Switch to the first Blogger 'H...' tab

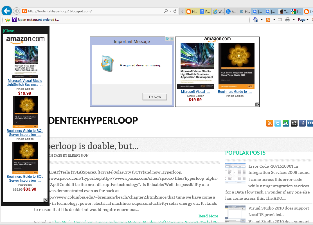(192, 12)
